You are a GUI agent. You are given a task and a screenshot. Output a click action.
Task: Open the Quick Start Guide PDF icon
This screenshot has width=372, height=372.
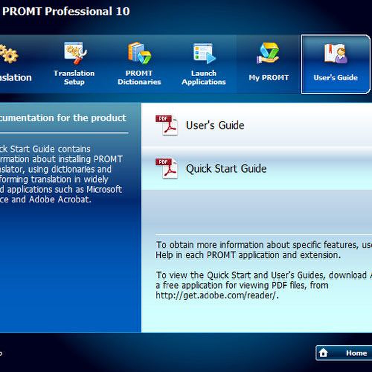tap(167, 168)
